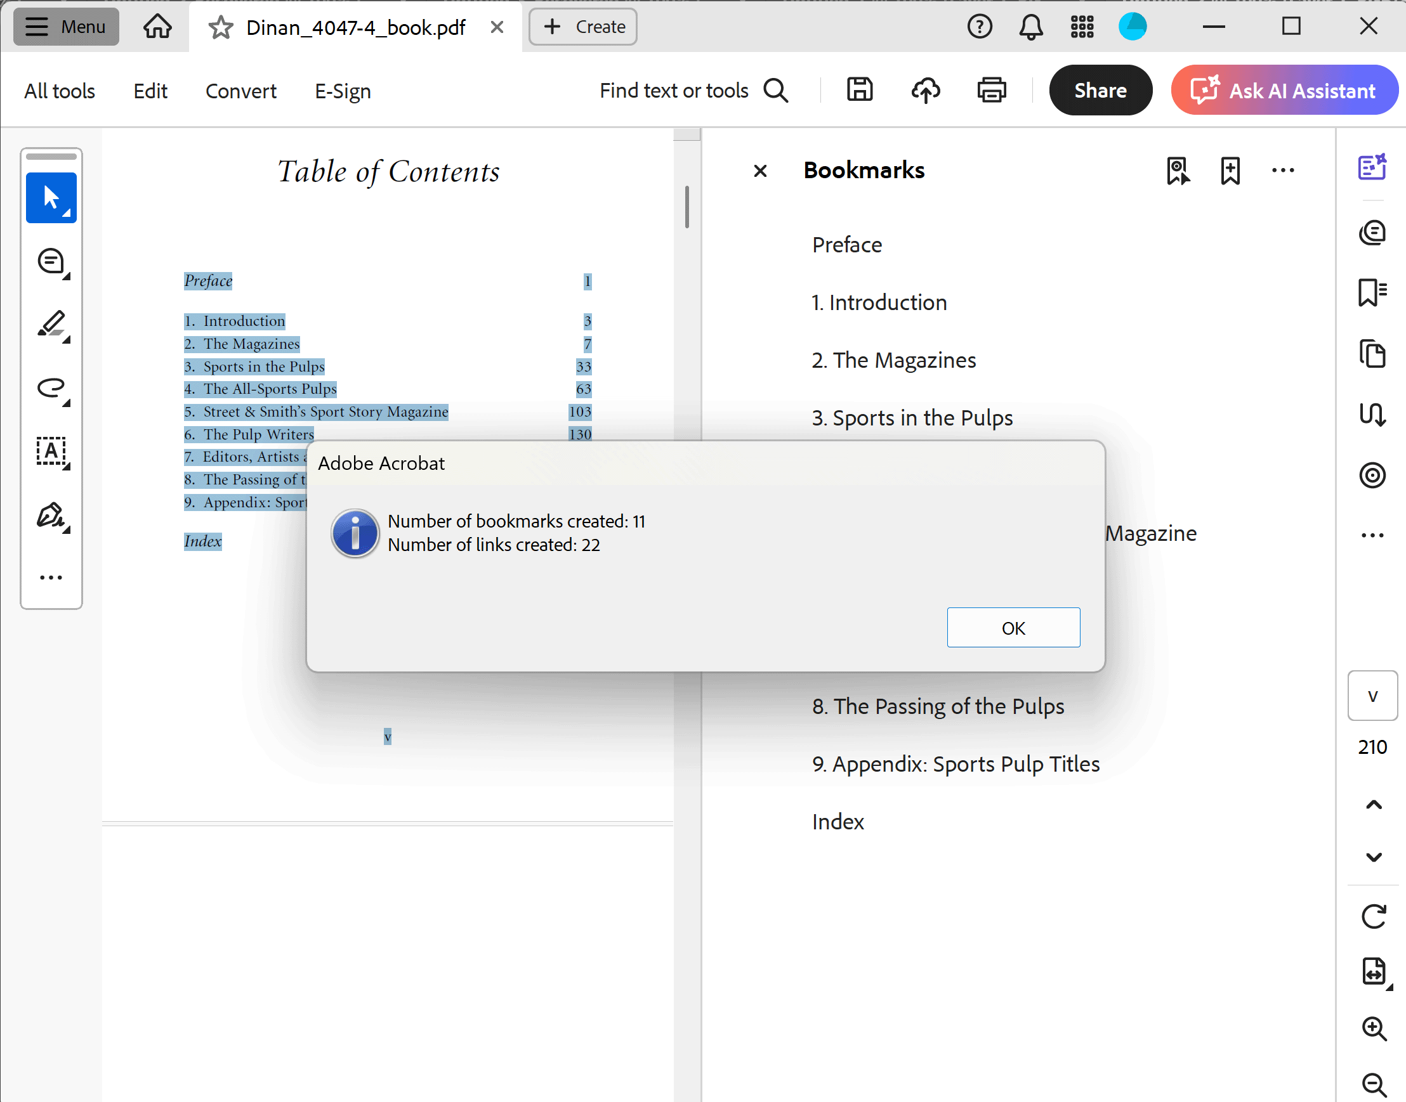Click 1. Introduction link in contents page
1406x1102 pixels.
[234, 321]
